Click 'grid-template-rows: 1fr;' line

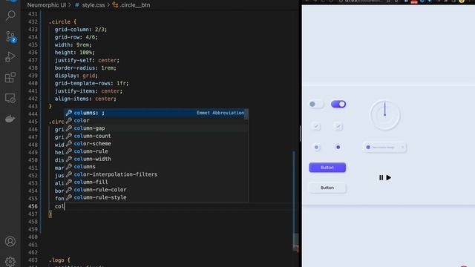(91, 83)
